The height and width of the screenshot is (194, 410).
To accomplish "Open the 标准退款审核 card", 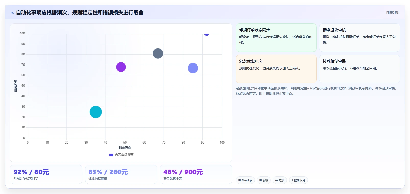I will click(359, 38).
